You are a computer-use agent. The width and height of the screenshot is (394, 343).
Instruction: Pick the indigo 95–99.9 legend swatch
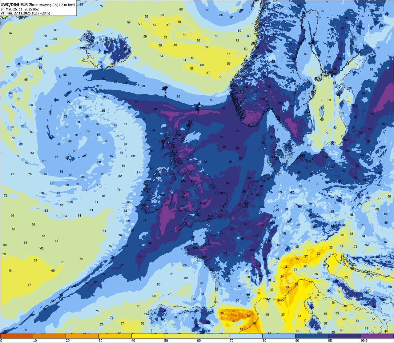click(344, 336)
